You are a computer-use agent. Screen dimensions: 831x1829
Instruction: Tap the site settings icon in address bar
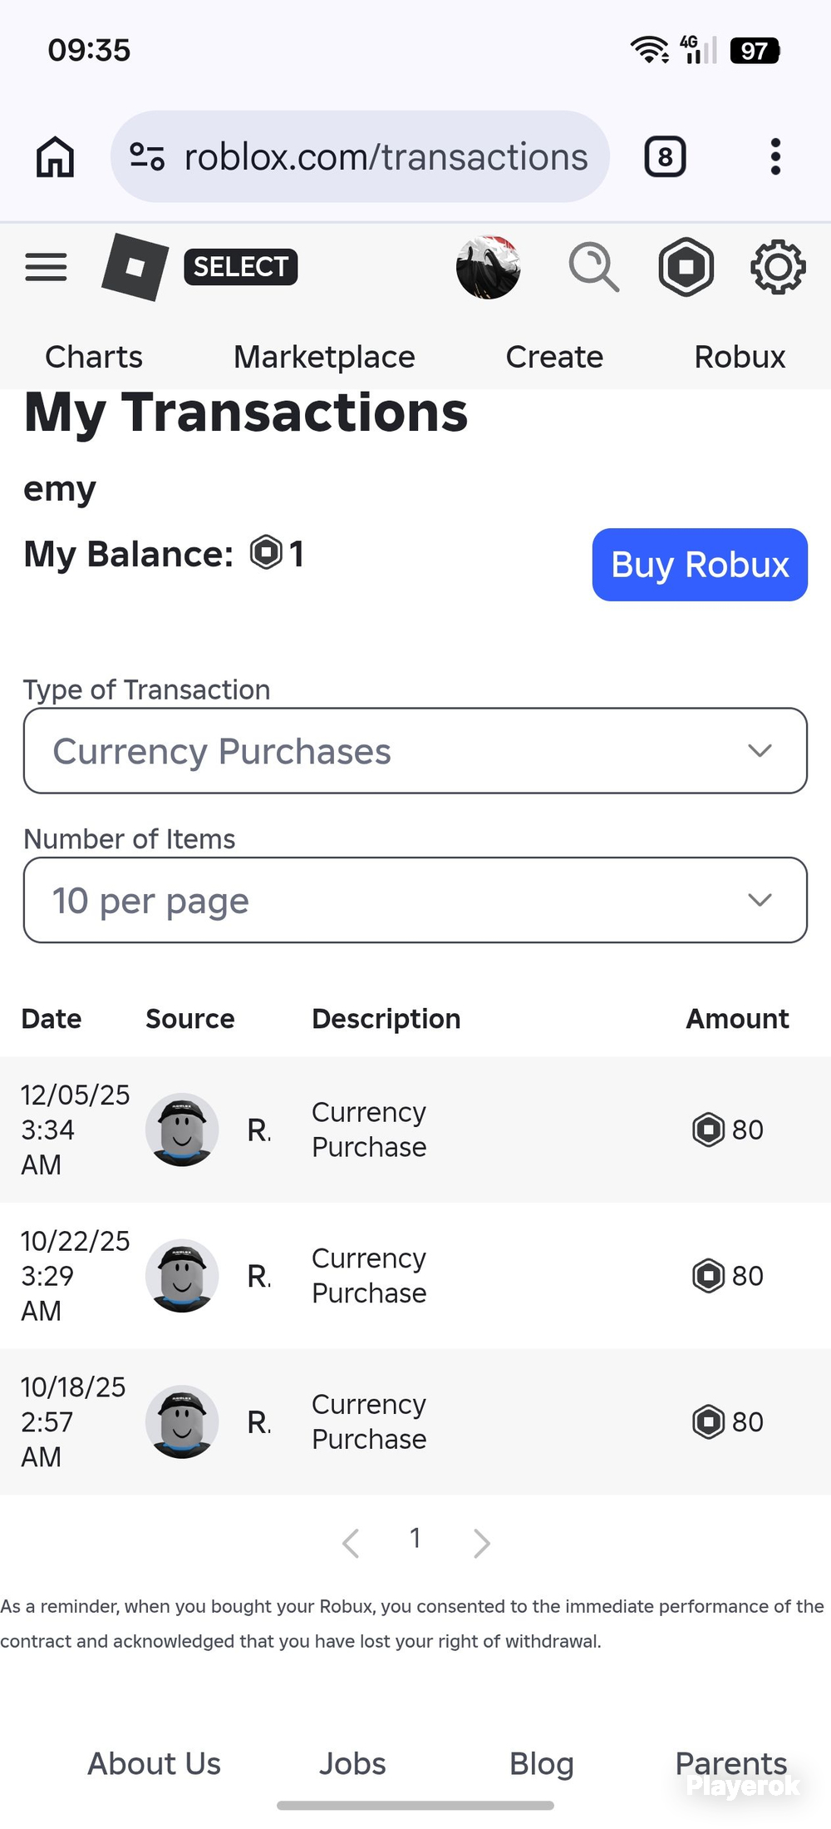tap(147, 156)
